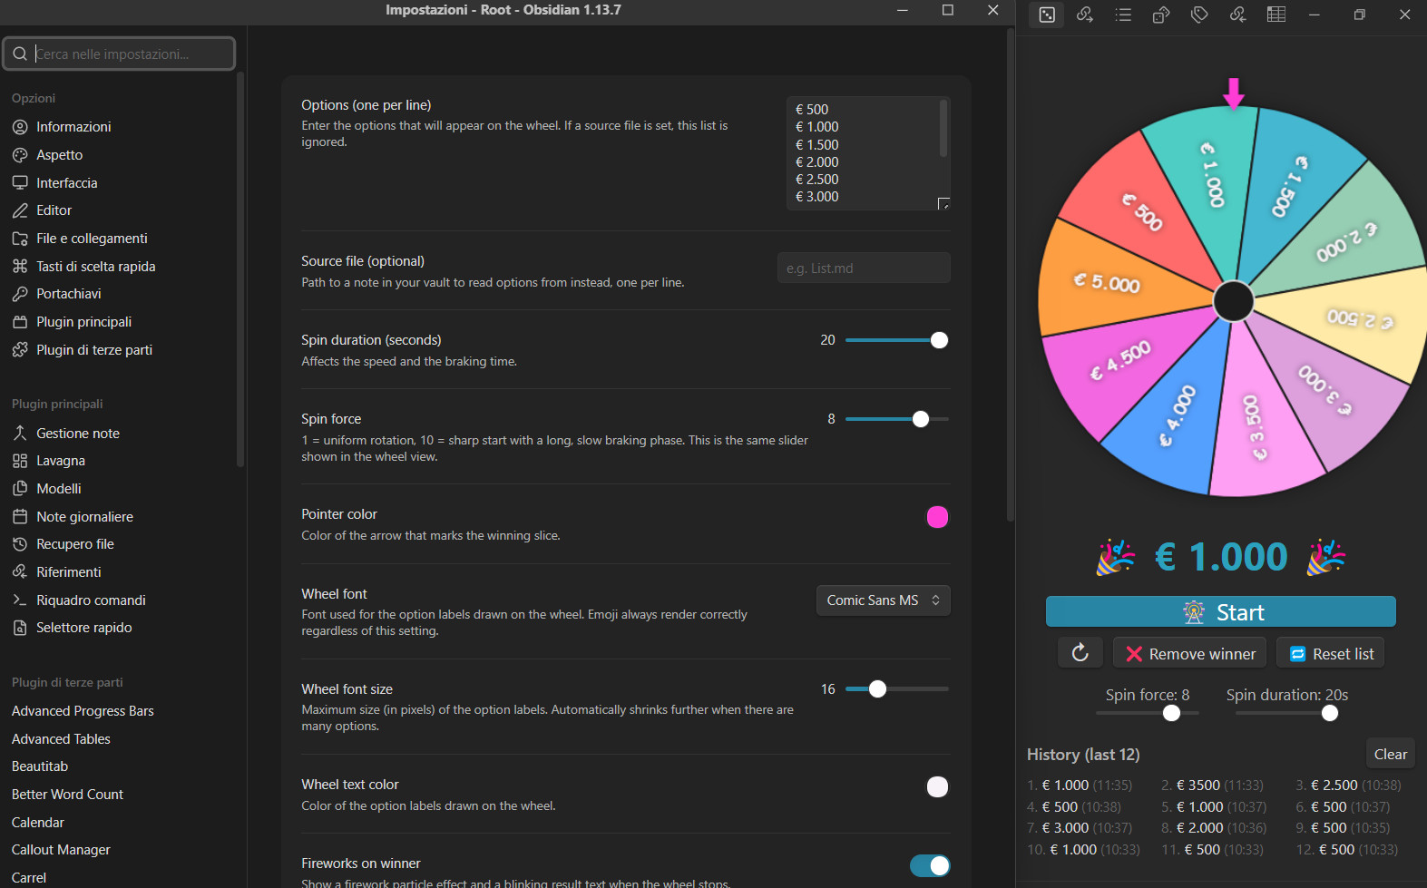Click the Wheel text color swatch
The image size is (1427, 888).
(937, 786)
